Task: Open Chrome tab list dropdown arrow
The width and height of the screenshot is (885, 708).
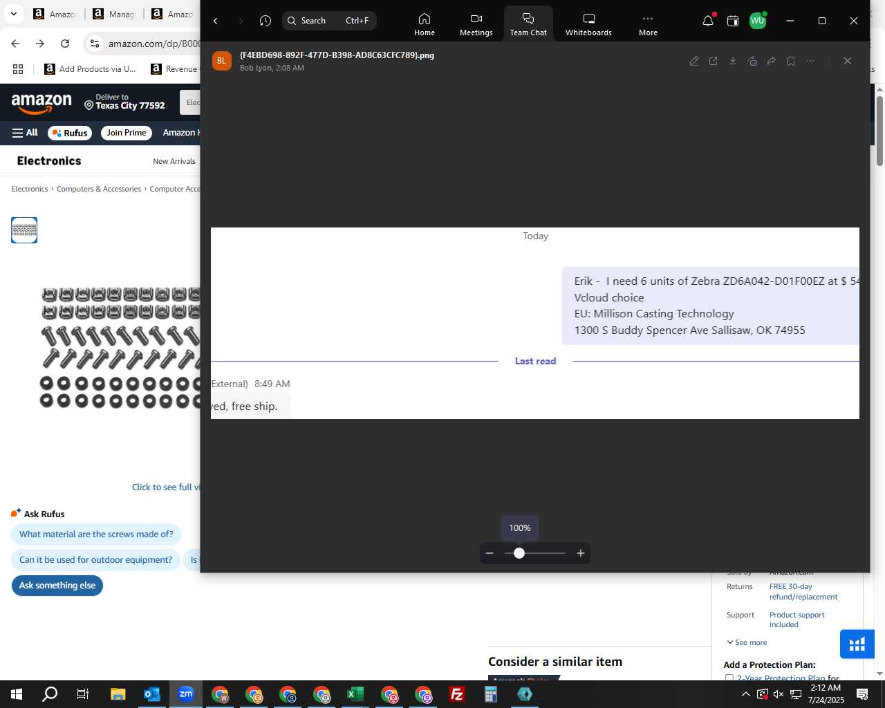Action: tap(14, 14)
